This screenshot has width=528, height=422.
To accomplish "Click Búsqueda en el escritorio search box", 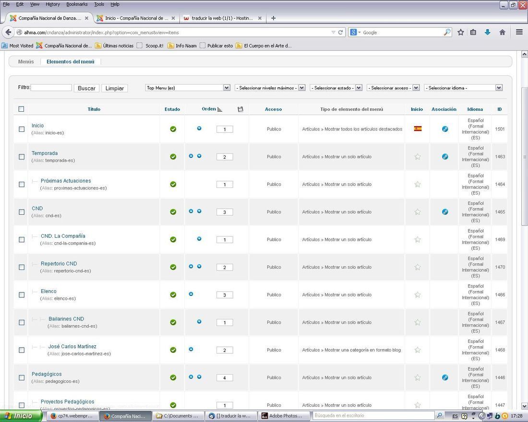I will [374, 416].
